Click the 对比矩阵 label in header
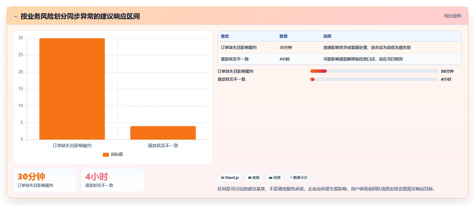 click(452, 16)
